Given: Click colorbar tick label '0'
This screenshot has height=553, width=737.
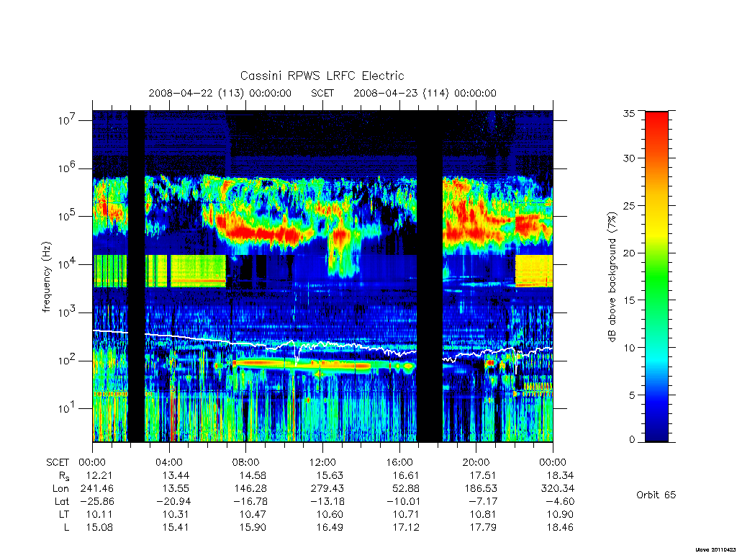Looking at the screenshot, I should click(x=632, y=440).
